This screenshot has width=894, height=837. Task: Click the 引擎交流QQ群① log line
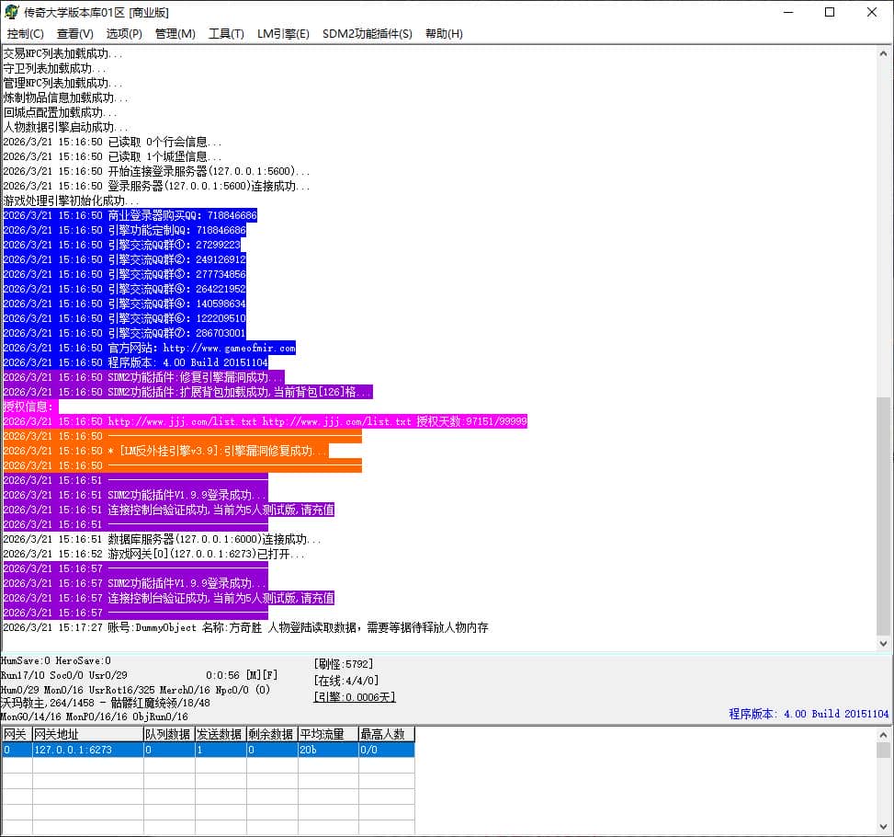[x=122, y=245]
